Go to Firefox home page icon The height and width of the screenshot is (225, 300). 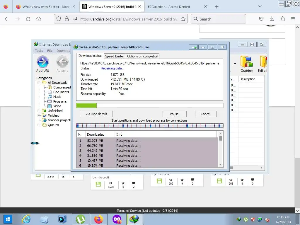[x=38, y=19]
